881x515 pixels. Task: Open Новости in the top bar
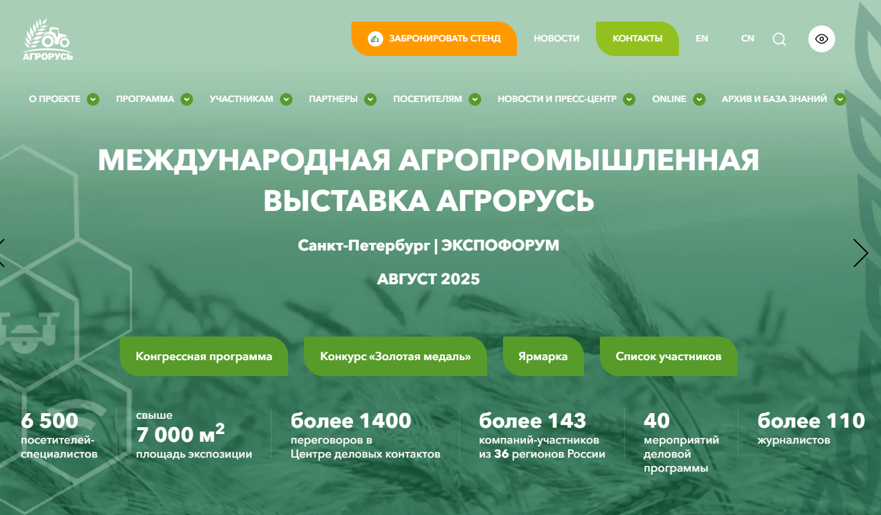coord(557,39)
